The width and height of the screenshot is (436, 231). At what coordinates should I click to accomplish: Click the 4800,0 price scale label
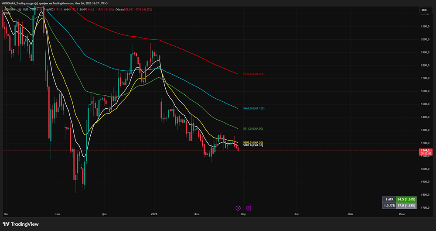425,195
